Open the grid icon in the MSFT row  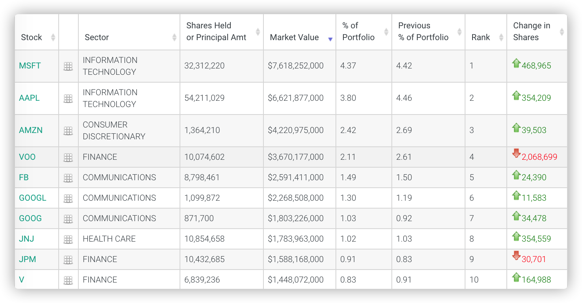68,67
